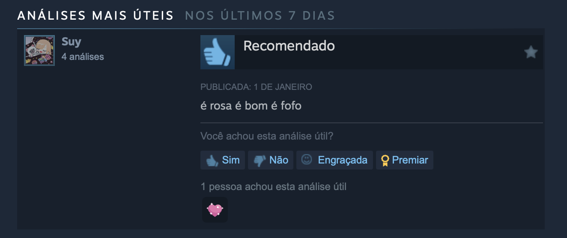This screenshot has width=567, height=238.
Task: Click the Recomendado title text
Action: 289,46
